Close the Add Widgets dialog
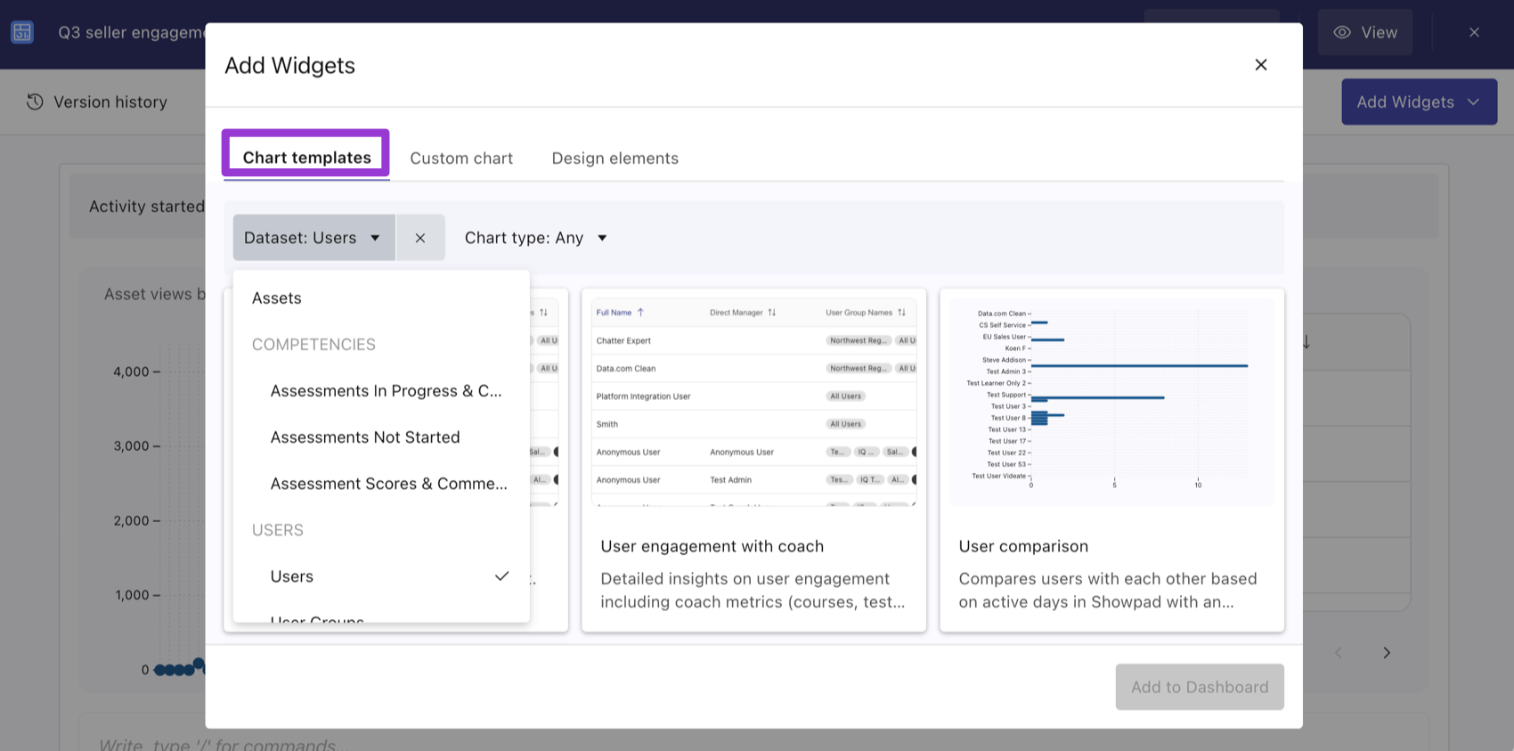 [x=1260, y=65]
